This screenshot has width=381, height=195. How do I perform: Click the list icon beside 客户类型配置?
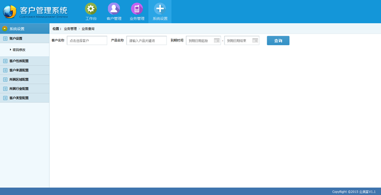(x=5, y=98)
